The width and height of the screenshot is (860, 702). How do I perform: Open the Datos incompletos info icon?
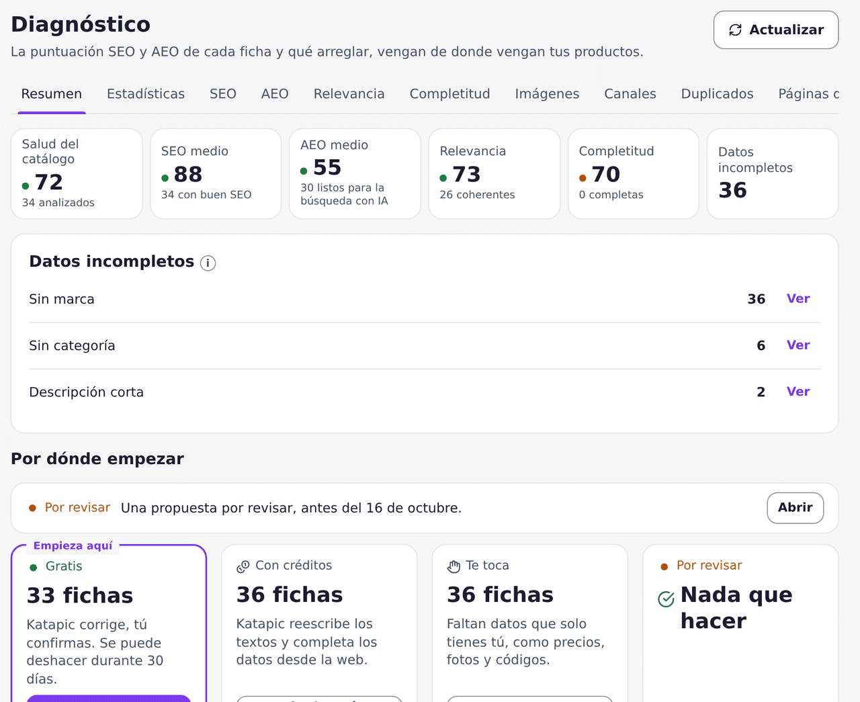pyautogui.click(x=208, y=263)
